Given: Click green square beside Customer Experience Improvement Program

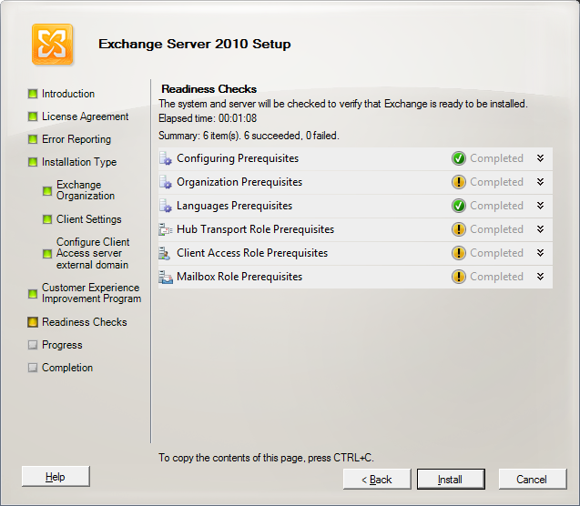Looking at the screenshot, I should (x=33, y=294).
